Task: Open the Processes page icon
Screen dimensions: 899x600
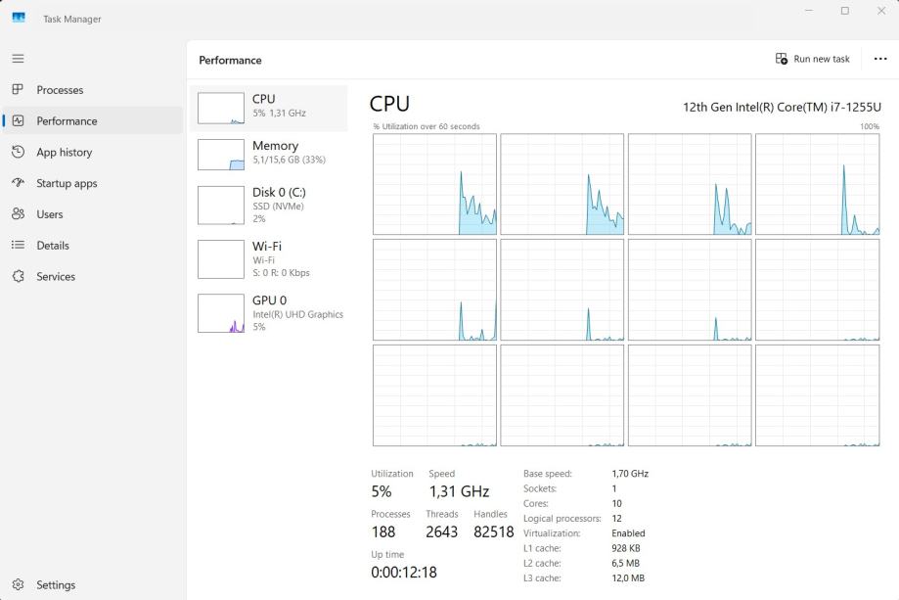Action: (18, 90)
